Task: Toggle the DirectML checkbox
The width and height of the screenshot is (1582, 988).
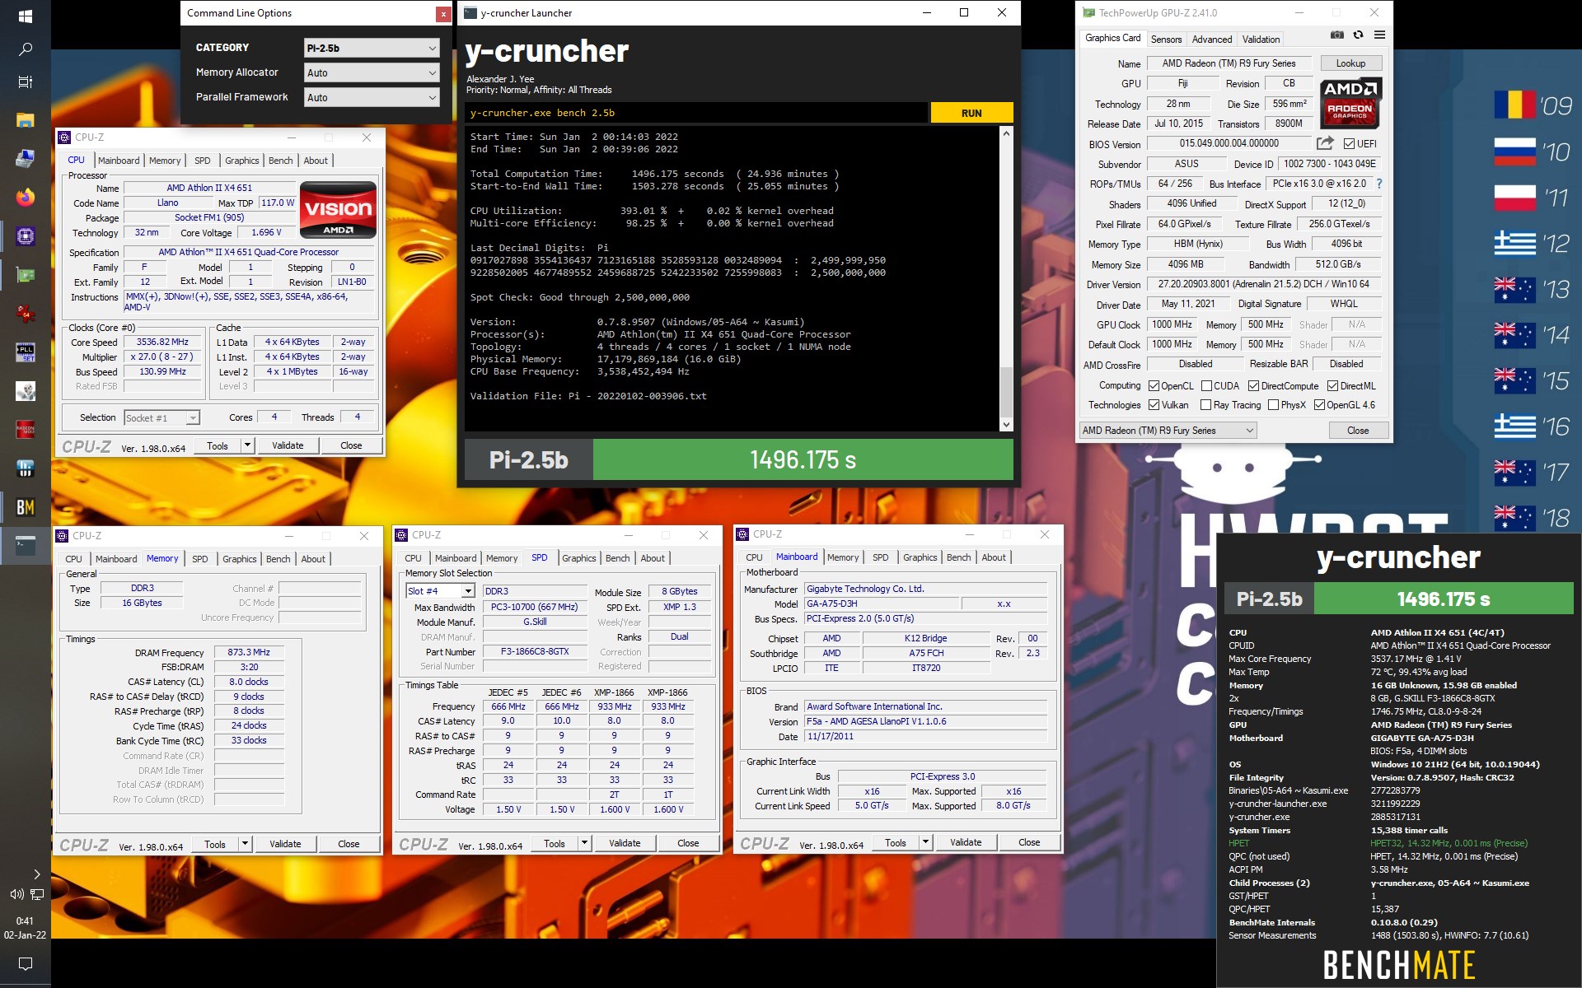Action: click(1332, 386)
